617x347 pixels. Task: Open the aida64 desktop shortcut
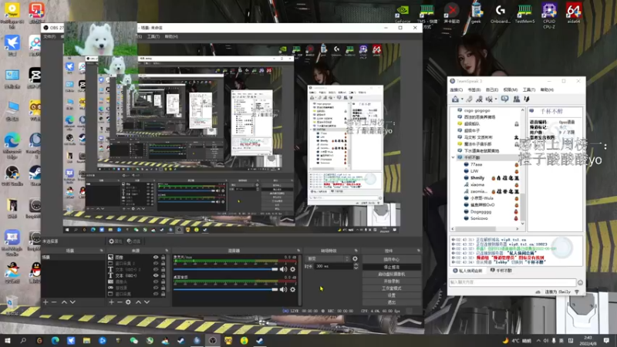coord(573,12)
